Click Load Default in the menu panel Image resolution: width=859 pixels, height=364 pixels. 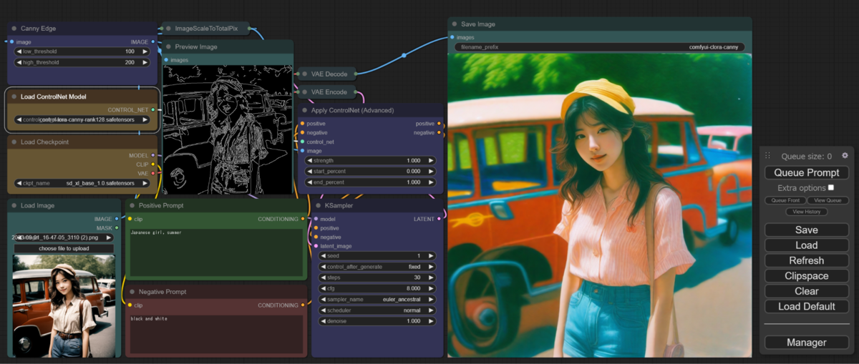coord(806,307)
